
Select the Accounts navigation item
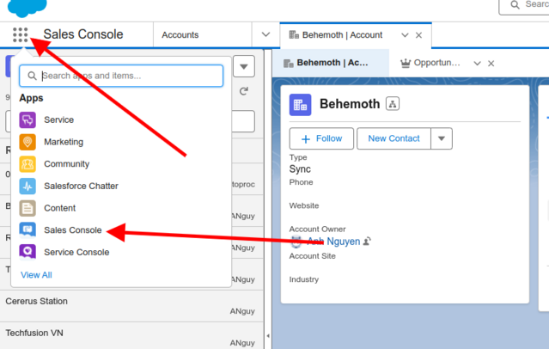(180, 35)
